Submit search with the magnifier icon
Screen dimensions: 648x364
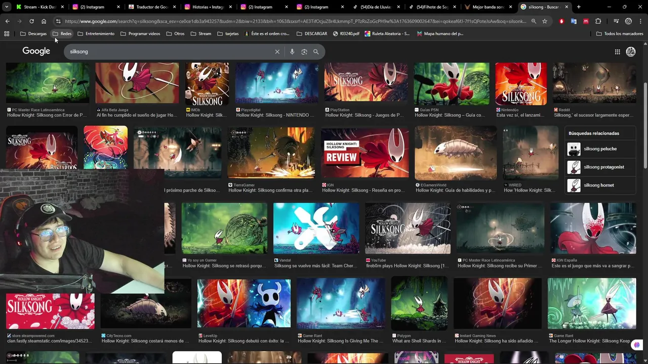pos(316,52)
